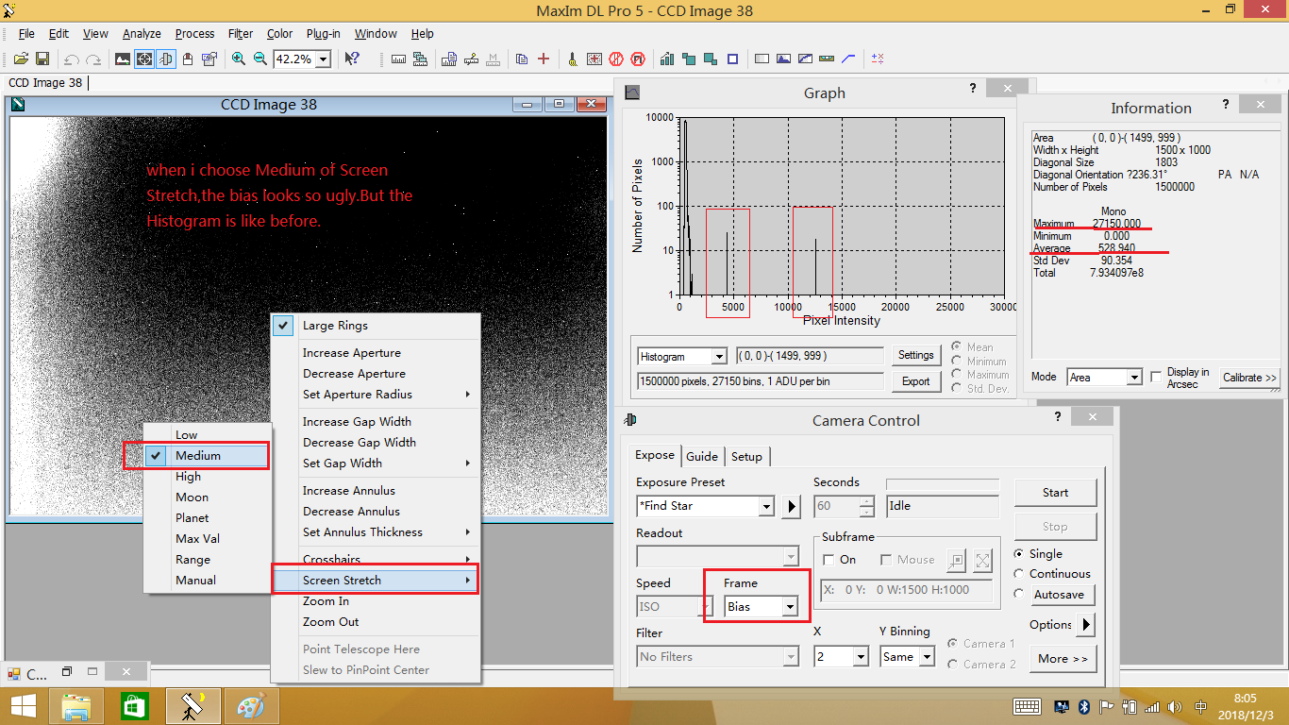The width and height of the screenshot is (1289, 725).
Task: Click the Zoom In magnifier icon
Action: point(239,59)
